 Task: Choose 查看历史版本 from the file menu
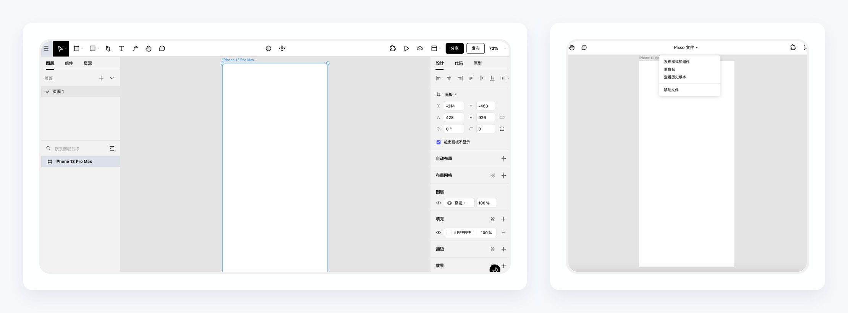click(675, 77)
